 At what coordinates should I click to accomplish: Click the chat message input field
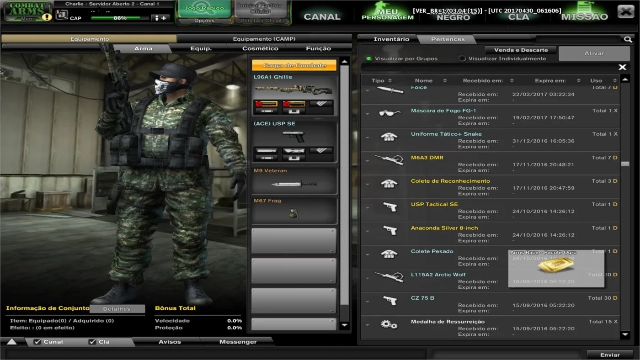tap(216, 355)
